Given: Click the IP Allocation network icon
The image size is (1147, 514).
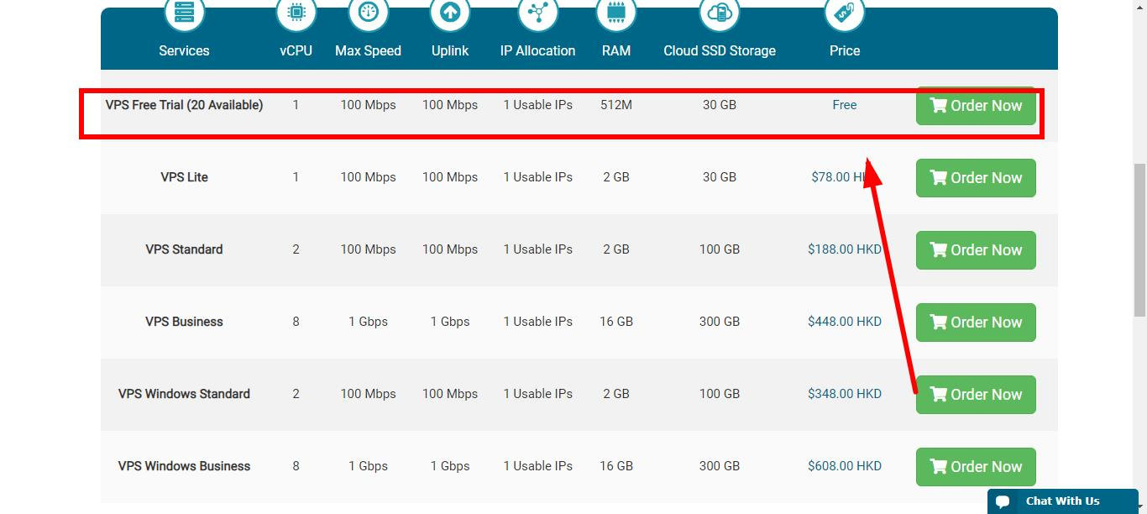Looking at the screenshot, I should [537, 13].
